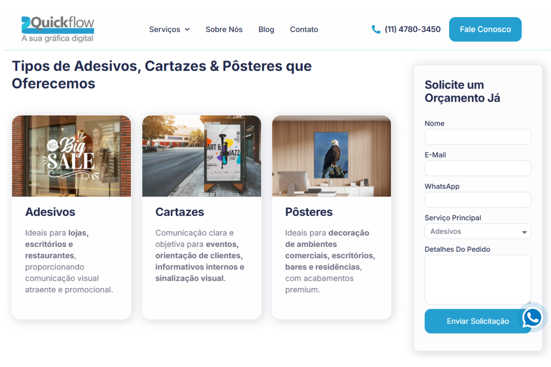Image resolution: width=551 pixels, height=367 pixels.
Task: Click the Nome input field
Action: click(478, 137)
